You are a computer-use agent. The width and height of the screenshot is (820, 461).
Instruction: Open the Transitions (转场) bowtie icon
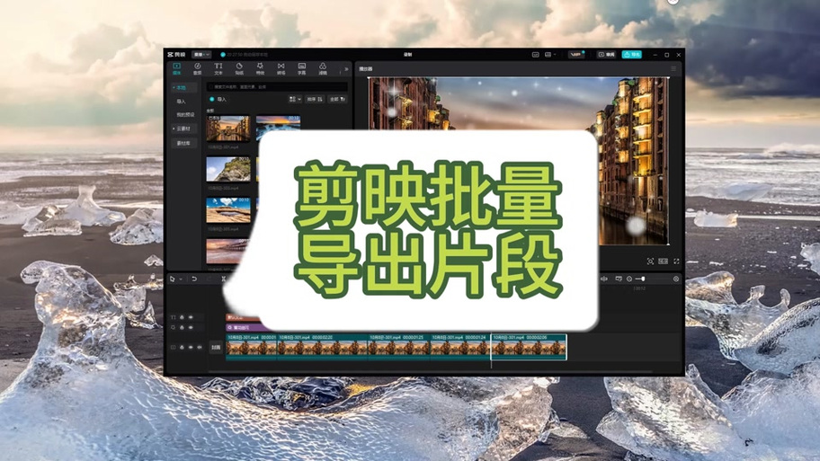point(281,68)
